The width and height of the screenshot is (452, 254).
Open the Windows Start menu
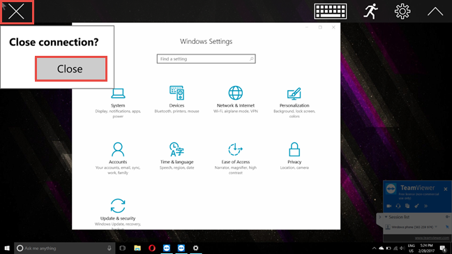click(7, 248)
